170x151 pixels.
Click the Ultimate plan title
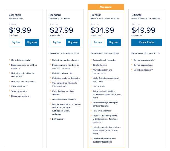tap(136, 15)
